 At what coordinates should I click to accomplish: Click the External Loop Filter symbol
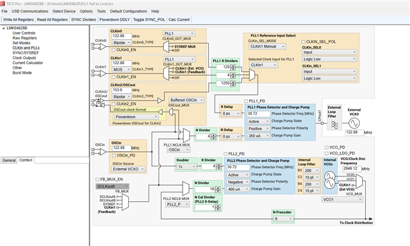tap(334, 125)
